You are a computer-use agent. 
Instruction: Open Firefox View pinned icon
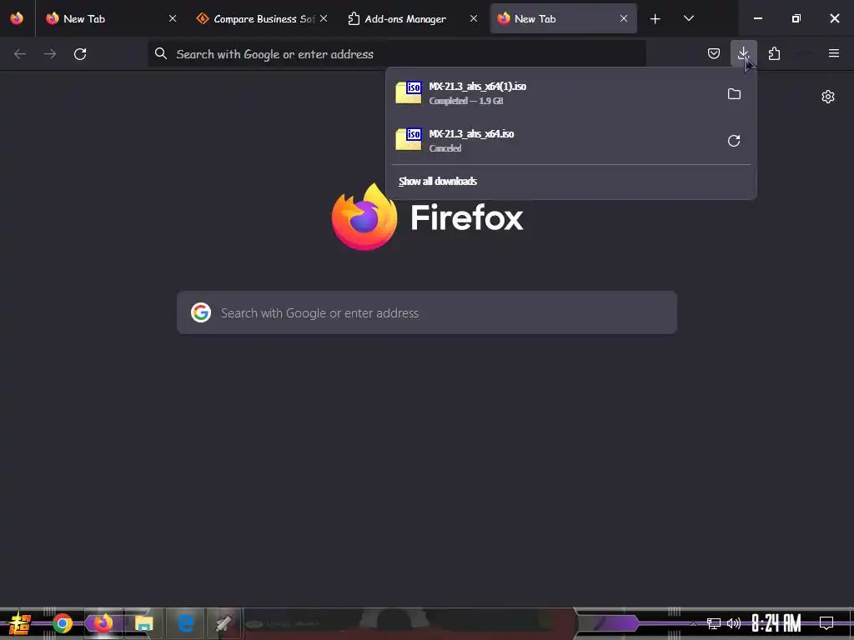point(17,18)
